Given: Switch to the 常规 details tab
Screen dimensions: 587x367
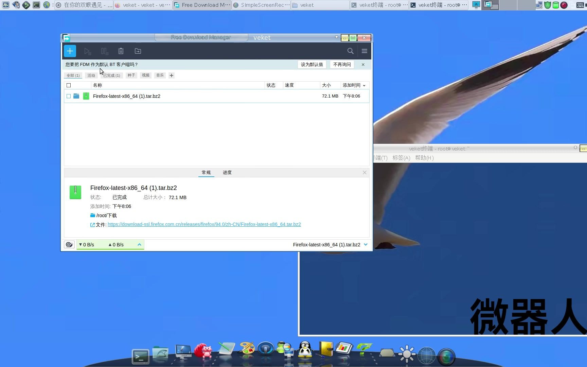Looking at the screenshot, I should pyautogui.click(x=206, y=173).
